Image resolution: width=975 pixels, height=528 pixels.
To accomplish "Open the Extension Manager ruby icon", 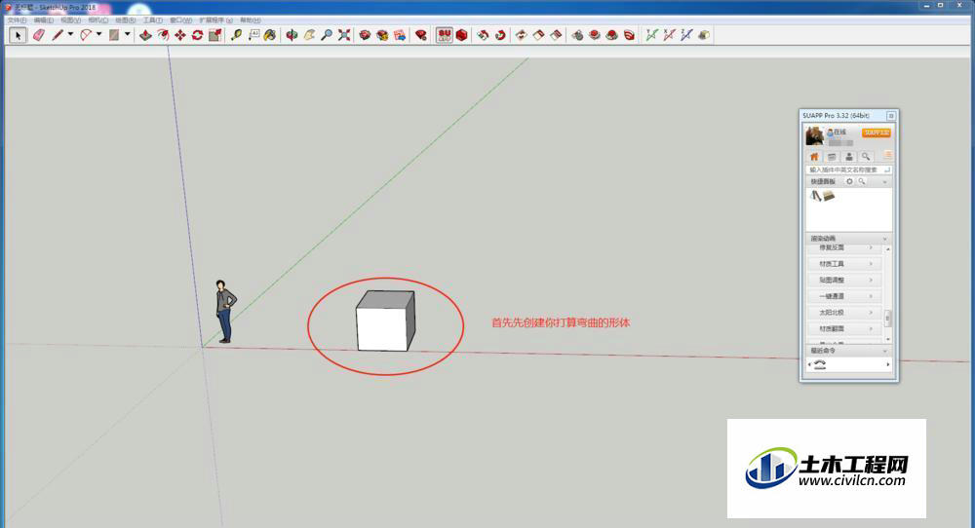I will (421, 35).
